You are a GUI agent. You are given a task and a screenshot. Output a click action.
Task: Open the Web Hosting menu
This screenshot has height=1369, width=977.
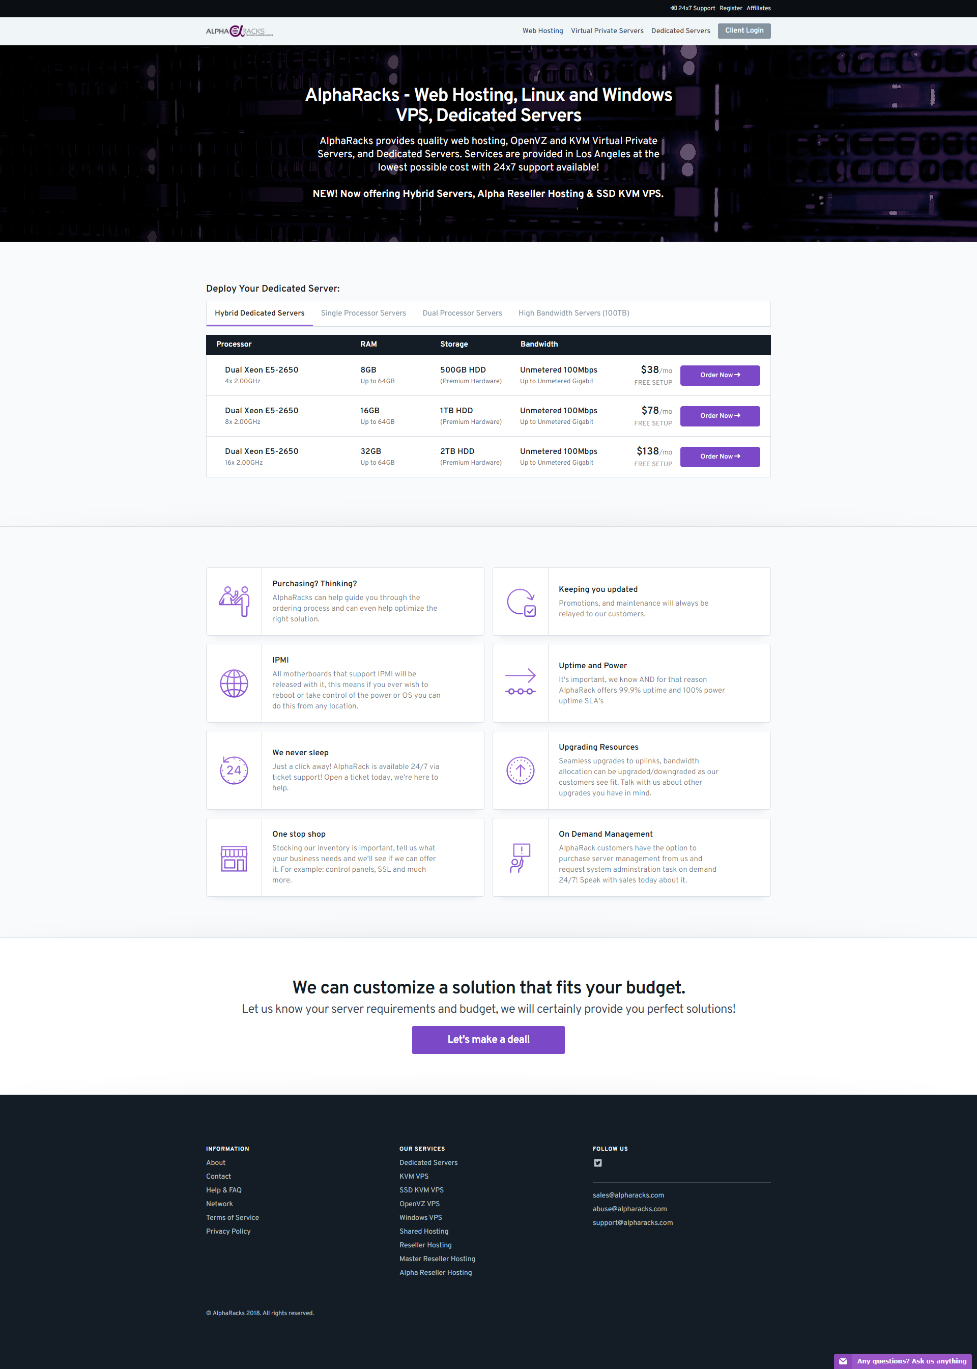tap(542, 31)
